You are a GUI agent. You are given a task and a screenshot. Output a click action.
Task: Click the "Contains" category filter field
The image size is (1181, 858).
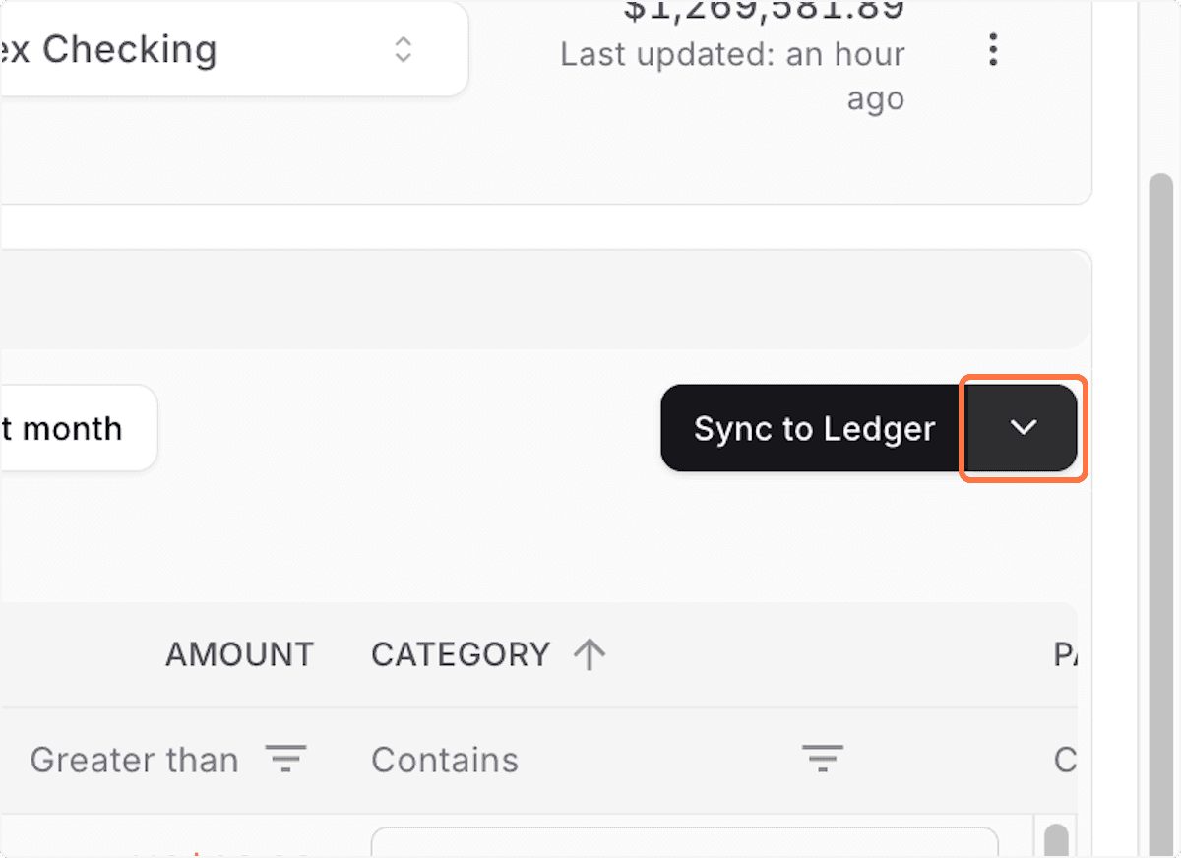pyautogui.click(x=445, y=759)
